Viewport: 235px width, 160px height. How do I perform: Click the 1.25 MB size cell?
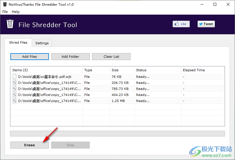click(x=118, y=101)
